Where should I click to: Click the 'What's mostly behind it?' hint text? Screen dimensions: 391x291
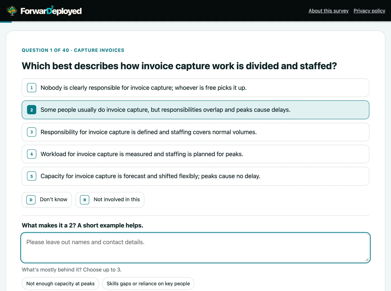71,270
